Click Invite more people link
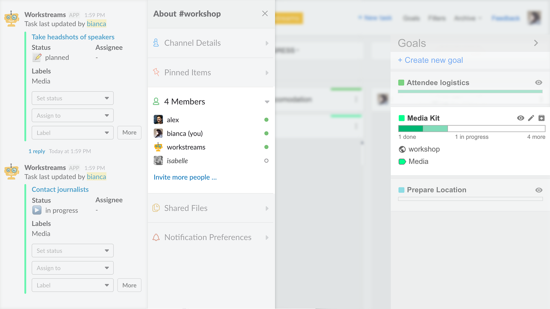Screen dimensions: 550x309 click(185, 177)
